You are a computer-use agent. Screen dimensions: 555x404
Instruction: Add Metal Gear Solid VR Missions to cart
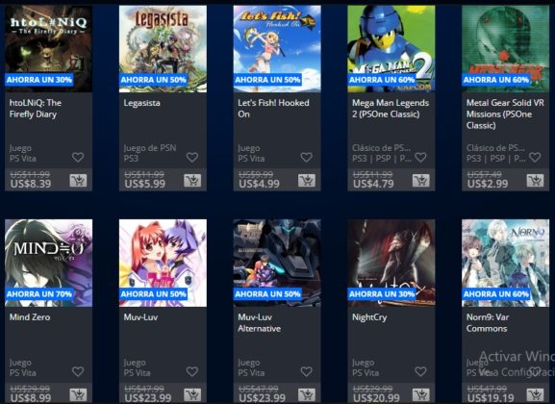535,181
